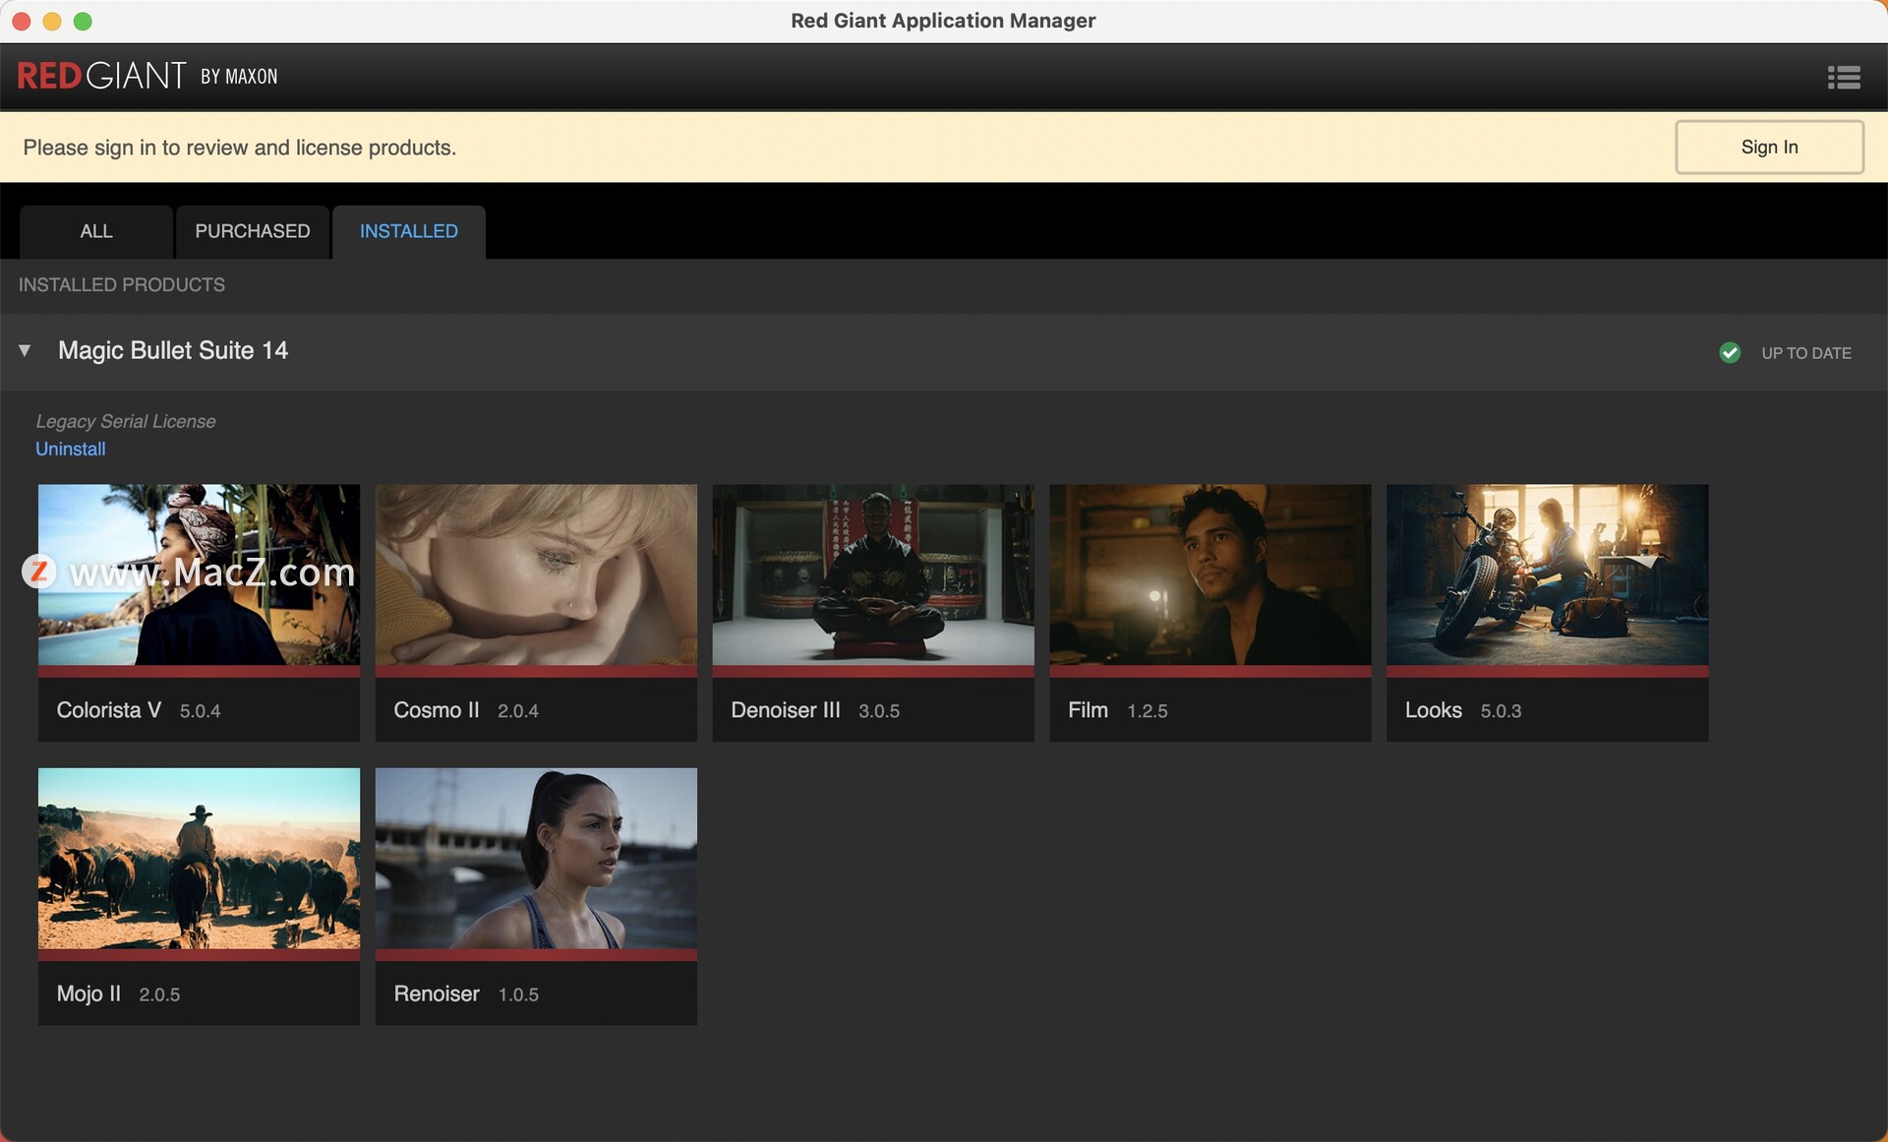Click the Mojo II name label
Image resolution: width=1888 pixels, height=1142 pixels.
88,993
